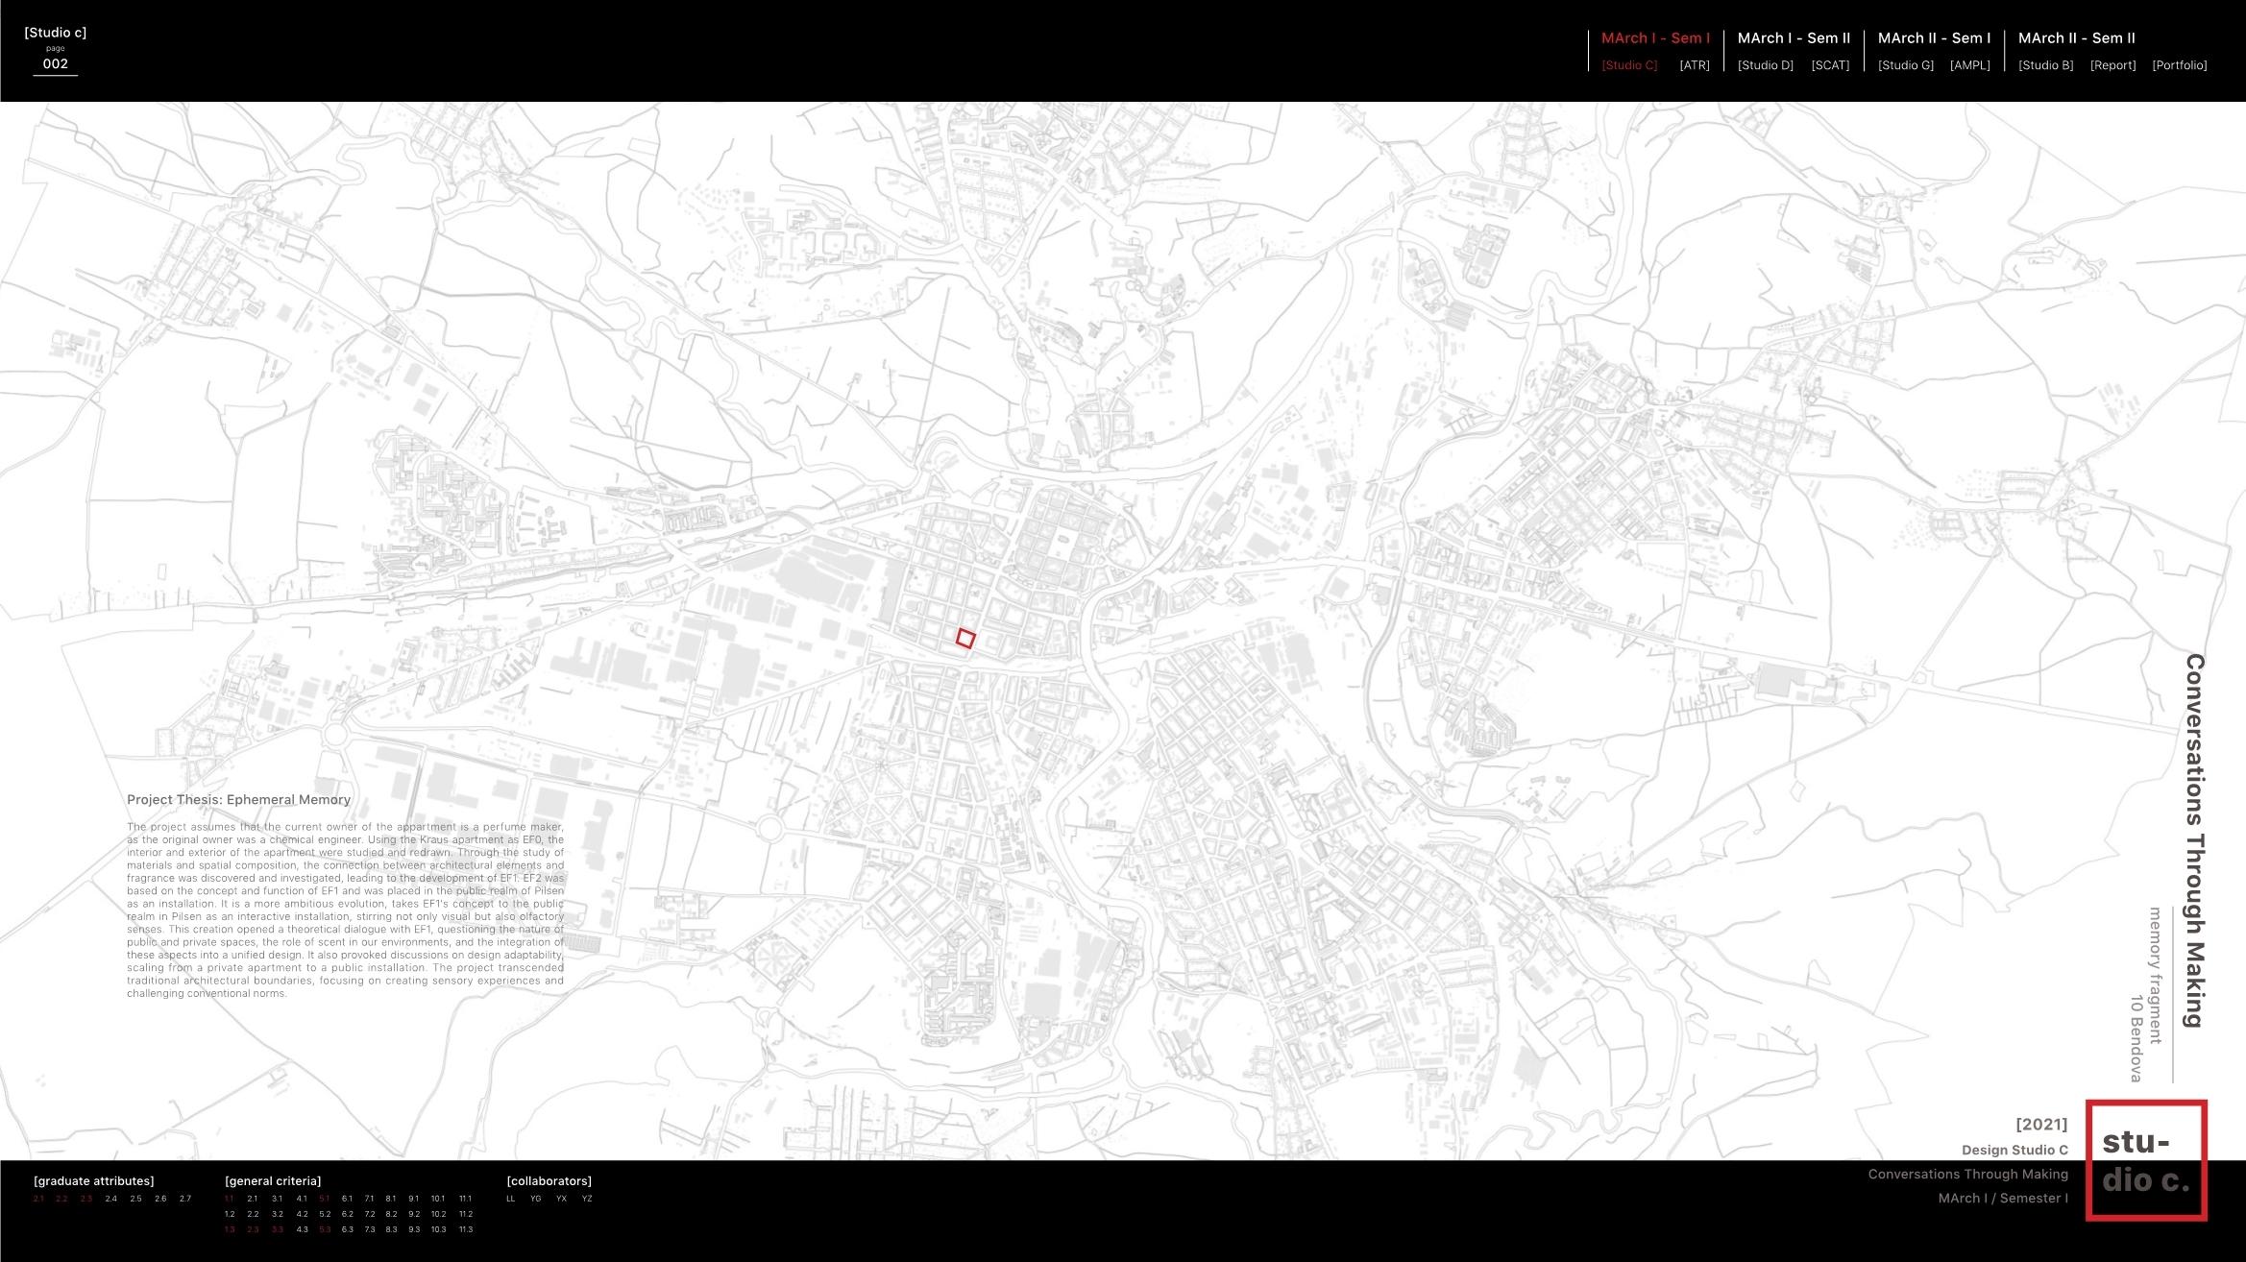The height and width of the screenshot is (1262, 2246).
Task: Open the [Studio C] link
Action: [1629, 65]
